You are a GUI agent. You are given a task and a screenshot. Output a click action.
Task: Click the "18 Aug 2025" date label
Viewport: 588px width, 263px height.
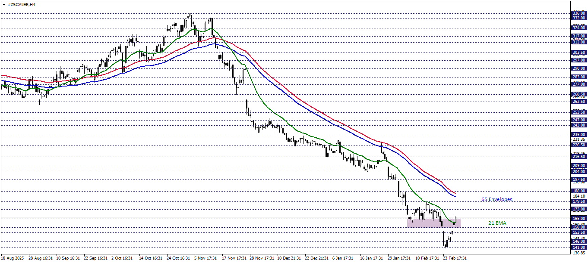[x=13, y=258]
